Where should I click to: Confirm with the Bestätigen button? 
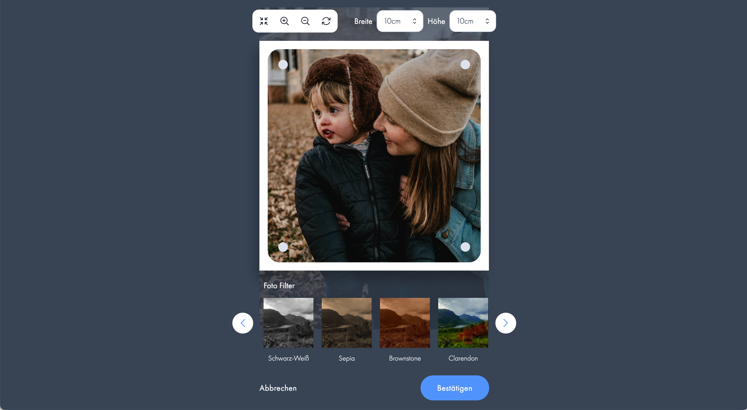click(454, 388)
